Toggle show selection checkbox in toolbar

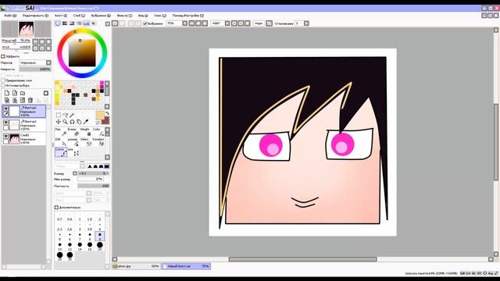tap(145, 23)
